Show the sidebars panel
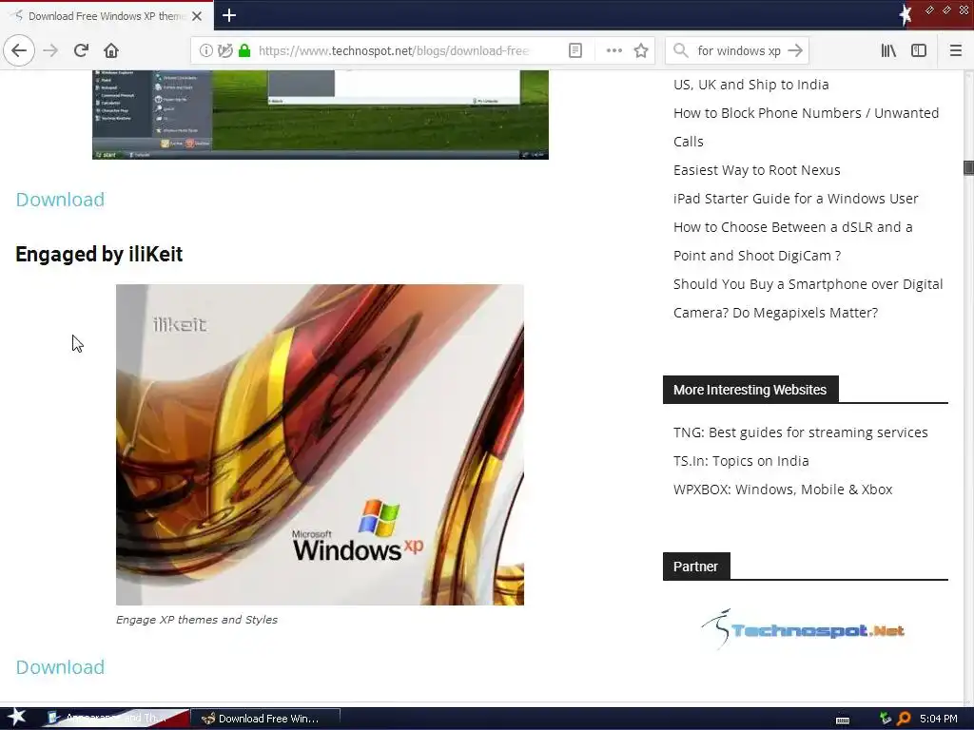Screen dimensions: 974x730 (x=919, y=51)
